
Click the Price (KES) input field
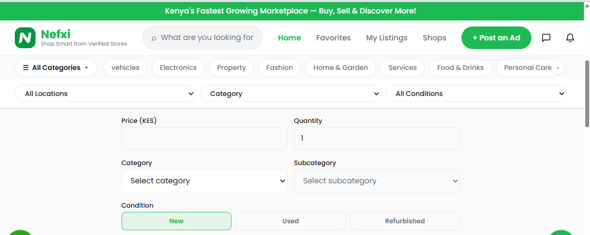click(x=204, y=139)
